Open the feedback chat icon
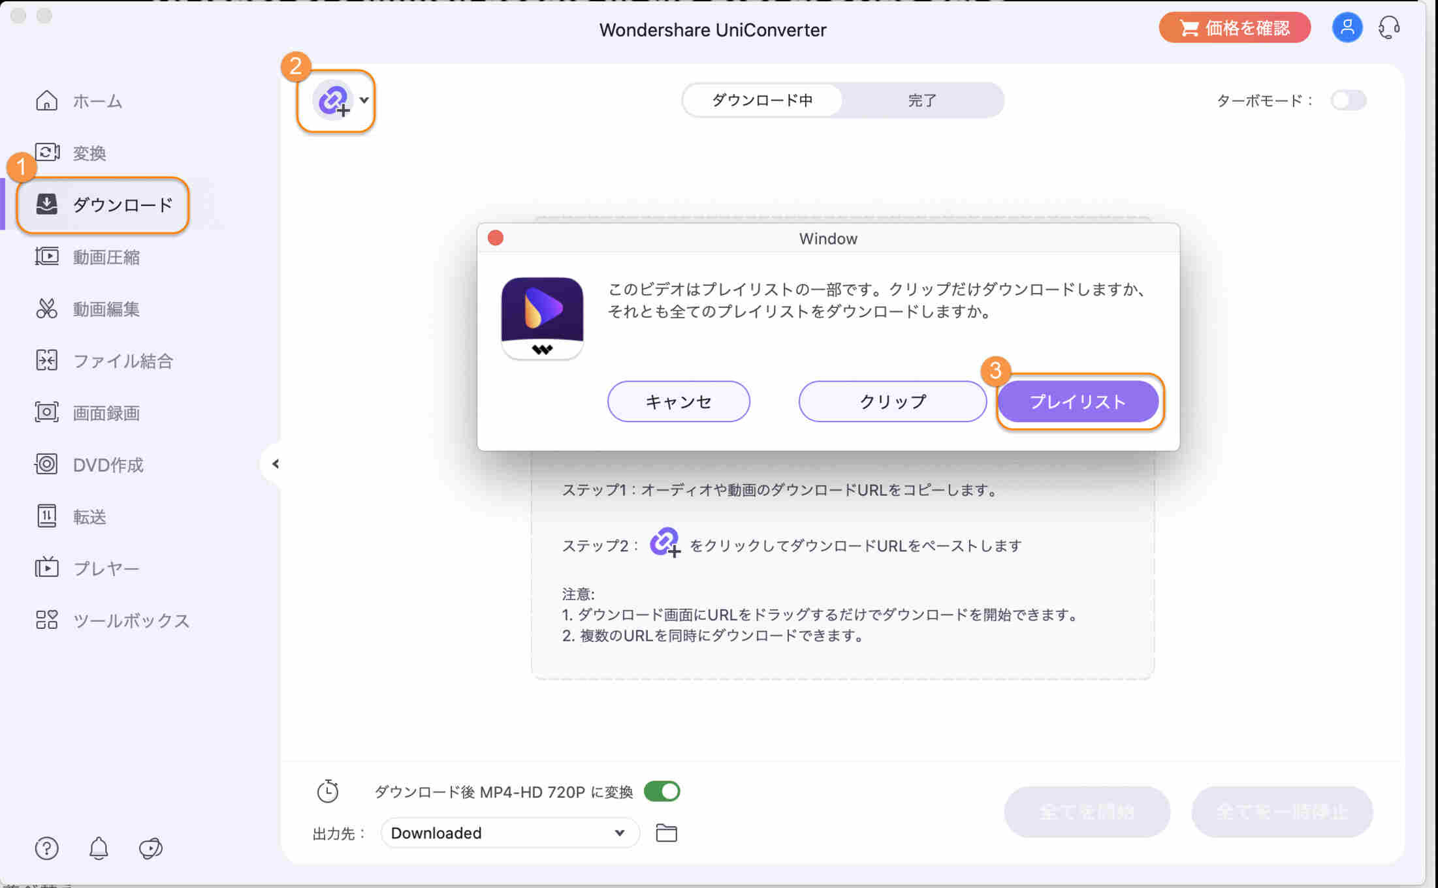The width and height of the screenshot is (1438, 888). coord(151,848)
